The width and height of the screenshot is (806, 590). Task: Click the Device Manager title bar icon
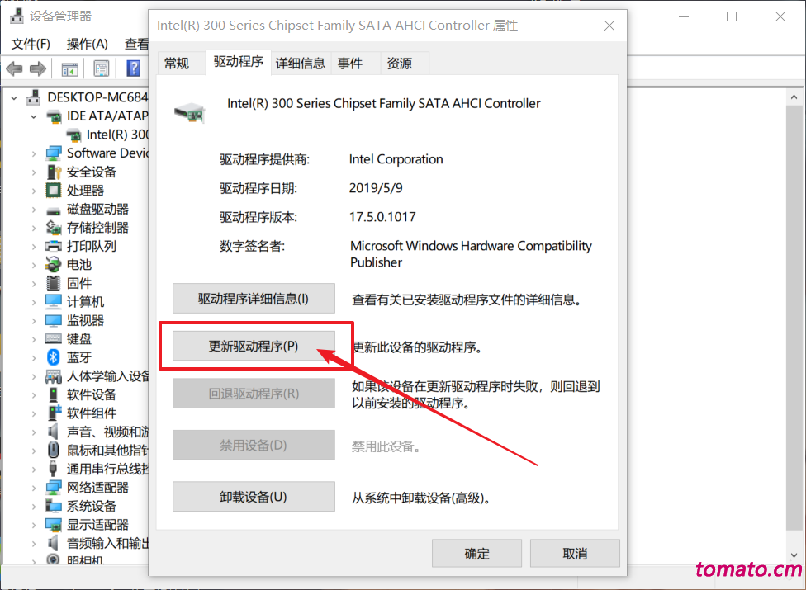[17, 16]
